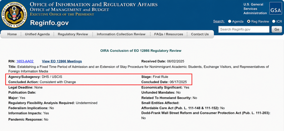Click the underlined Search link

[219, 21]
